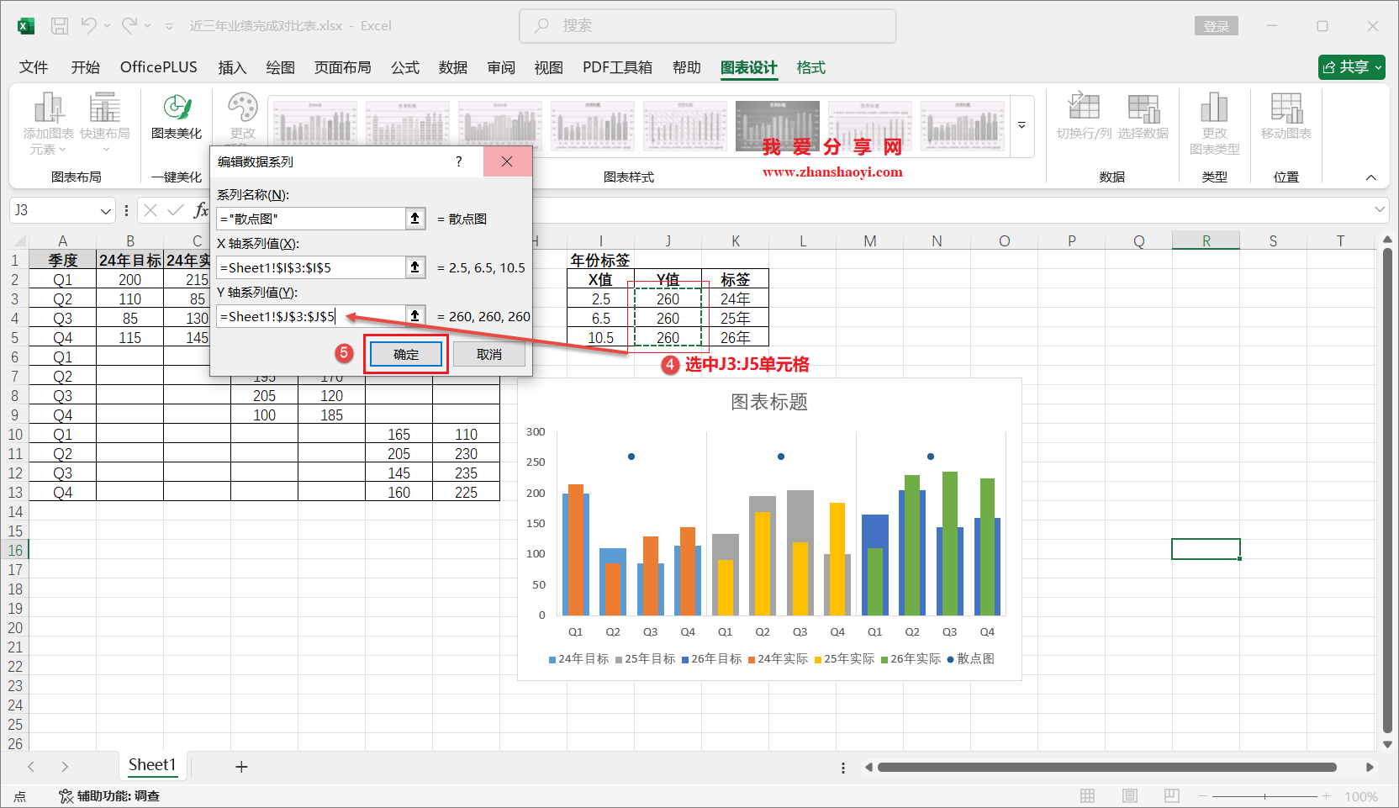Image resolution: width=1399 pixels, height=808 pixels.
Task: Click the Sign in button
Action: tap(1217, 26)
